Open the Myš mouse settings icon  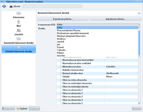pos(19,22)
